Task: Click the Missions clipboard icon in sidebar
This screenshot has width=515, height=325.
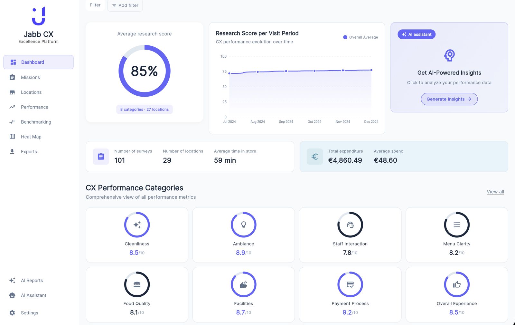Action: 12,77
